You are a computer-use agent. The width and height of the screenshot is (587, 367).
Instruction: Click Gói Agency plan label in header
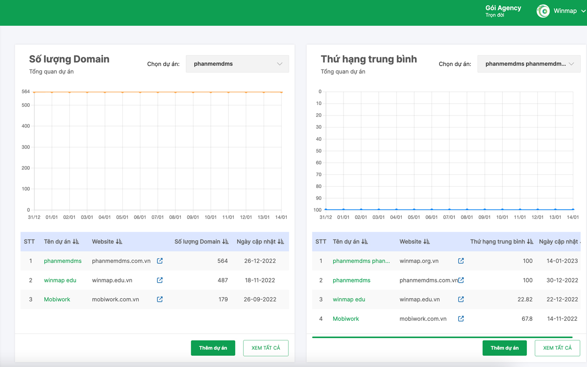(503, 8)
